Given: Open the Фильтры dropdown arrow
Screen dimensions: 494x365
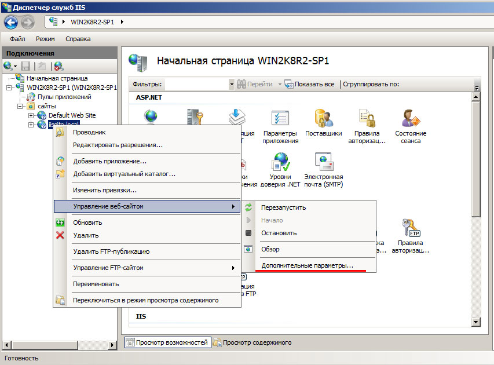Looking at the screenshot, I should (x=232, y=84).
